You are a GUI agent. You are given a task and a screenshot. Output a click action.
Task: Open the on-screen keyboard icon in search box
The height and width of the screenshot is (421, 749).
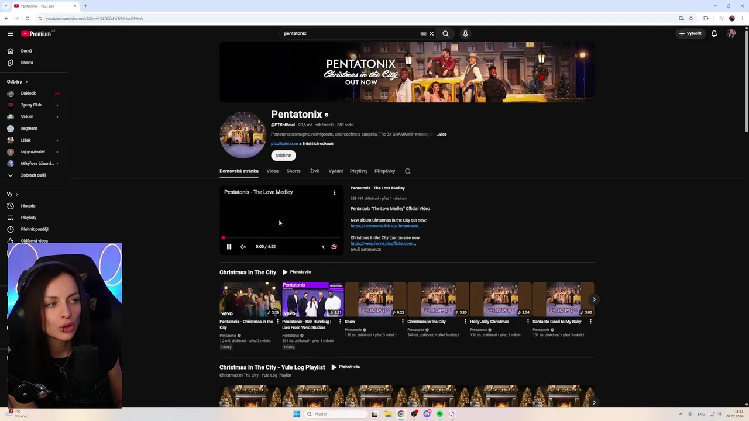pos(423,33)
